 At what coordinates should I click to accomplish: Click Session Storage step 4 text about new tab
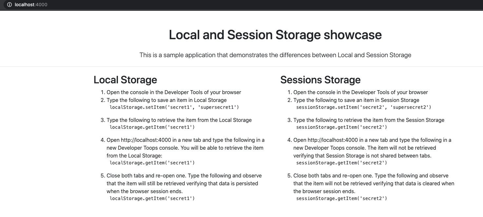click(x=372, y=148)
